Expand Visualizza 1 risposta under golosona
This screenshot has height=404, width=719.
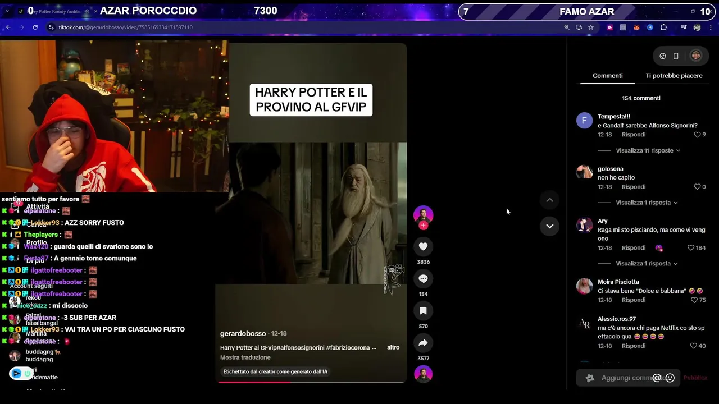coord(647,203)
